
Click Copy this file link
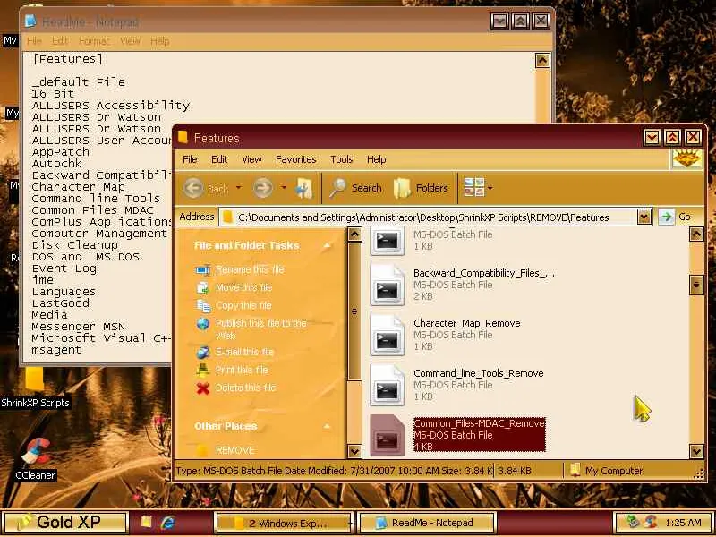point(243,305)
